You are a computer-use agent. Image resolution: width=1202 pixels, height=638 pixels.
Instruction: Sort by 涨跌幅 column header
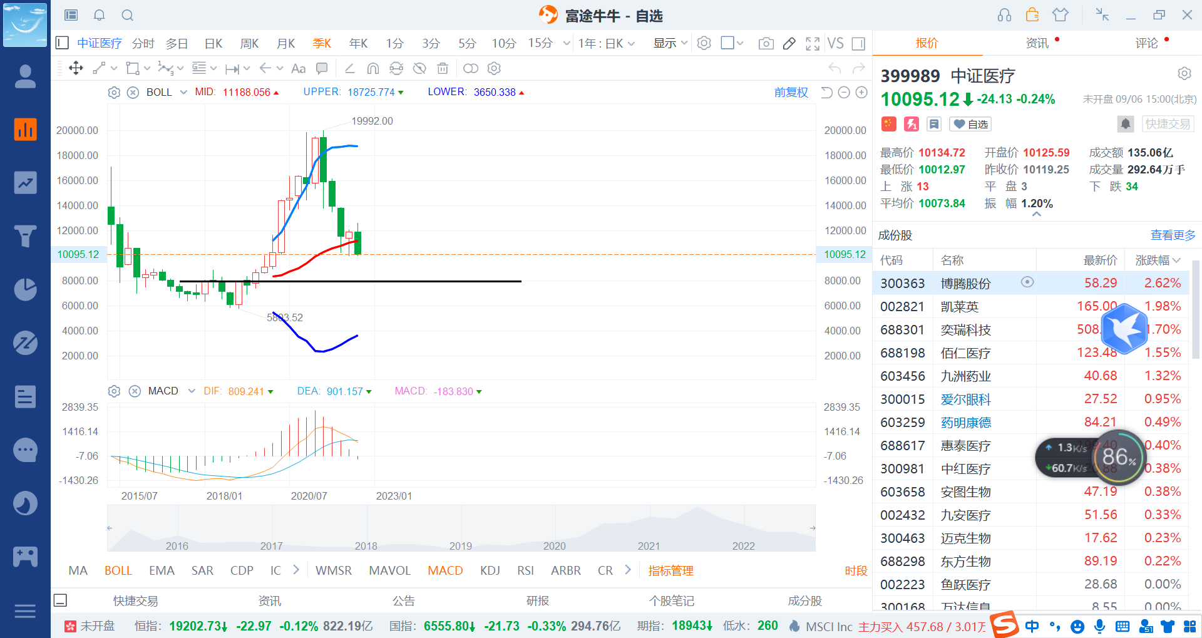[1158, 260]
